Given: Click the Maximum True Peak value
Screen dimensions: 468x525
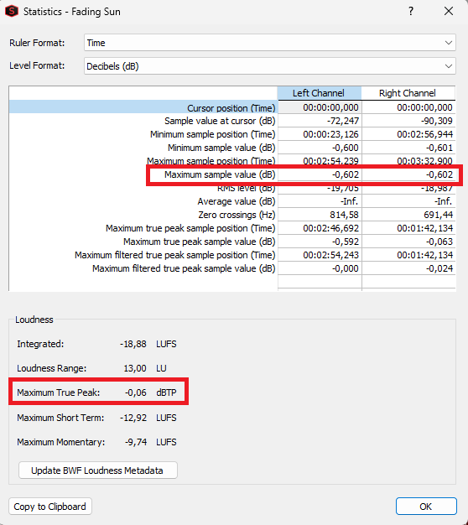Looking at the screenshot, I should (136, 392).
